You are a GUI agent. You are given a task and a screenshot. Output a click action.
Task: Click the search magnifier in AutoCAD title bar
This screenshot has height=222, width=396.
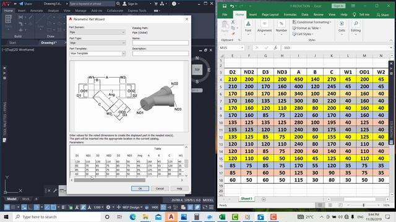[x=118, y=4]
